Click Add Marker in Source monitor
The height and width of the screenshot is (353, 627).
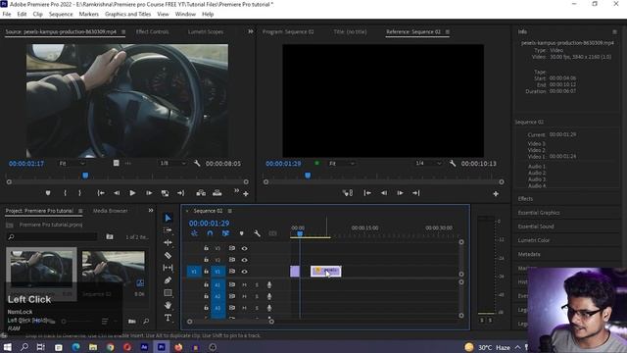(x=48, y=193)
